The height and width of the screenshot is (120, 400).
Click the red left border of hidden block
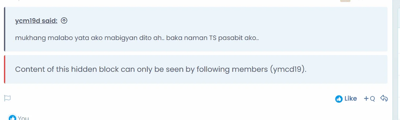(5, 69)
